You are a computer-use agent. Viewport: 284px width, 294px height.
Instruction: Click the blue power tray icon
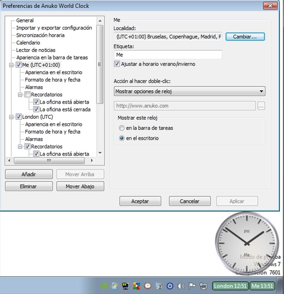170,286
